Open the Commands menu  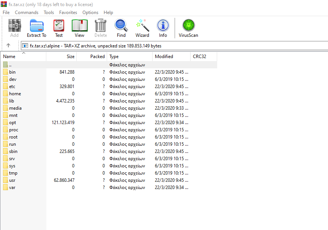point(27,13)
